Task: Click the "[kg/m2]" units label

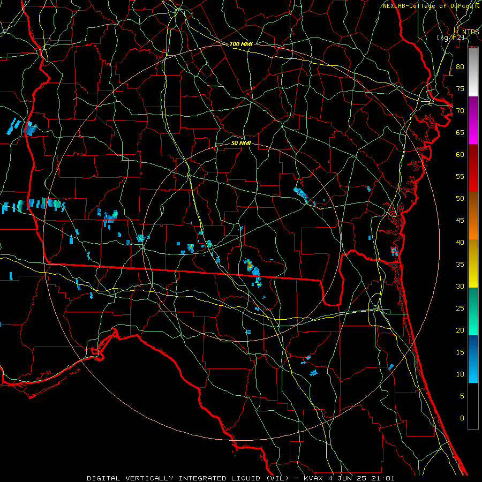Action: point(450,37)
